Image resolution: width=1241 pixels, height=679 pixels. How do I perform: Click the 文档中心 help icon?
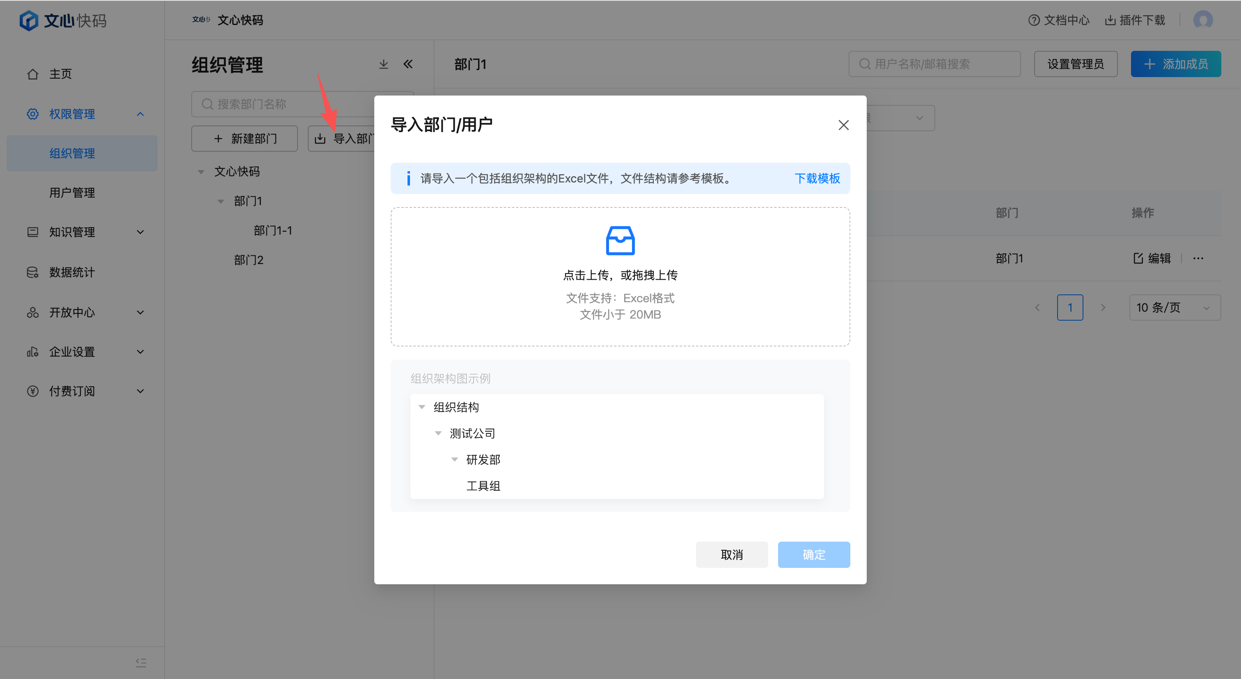click(1034, 20)
